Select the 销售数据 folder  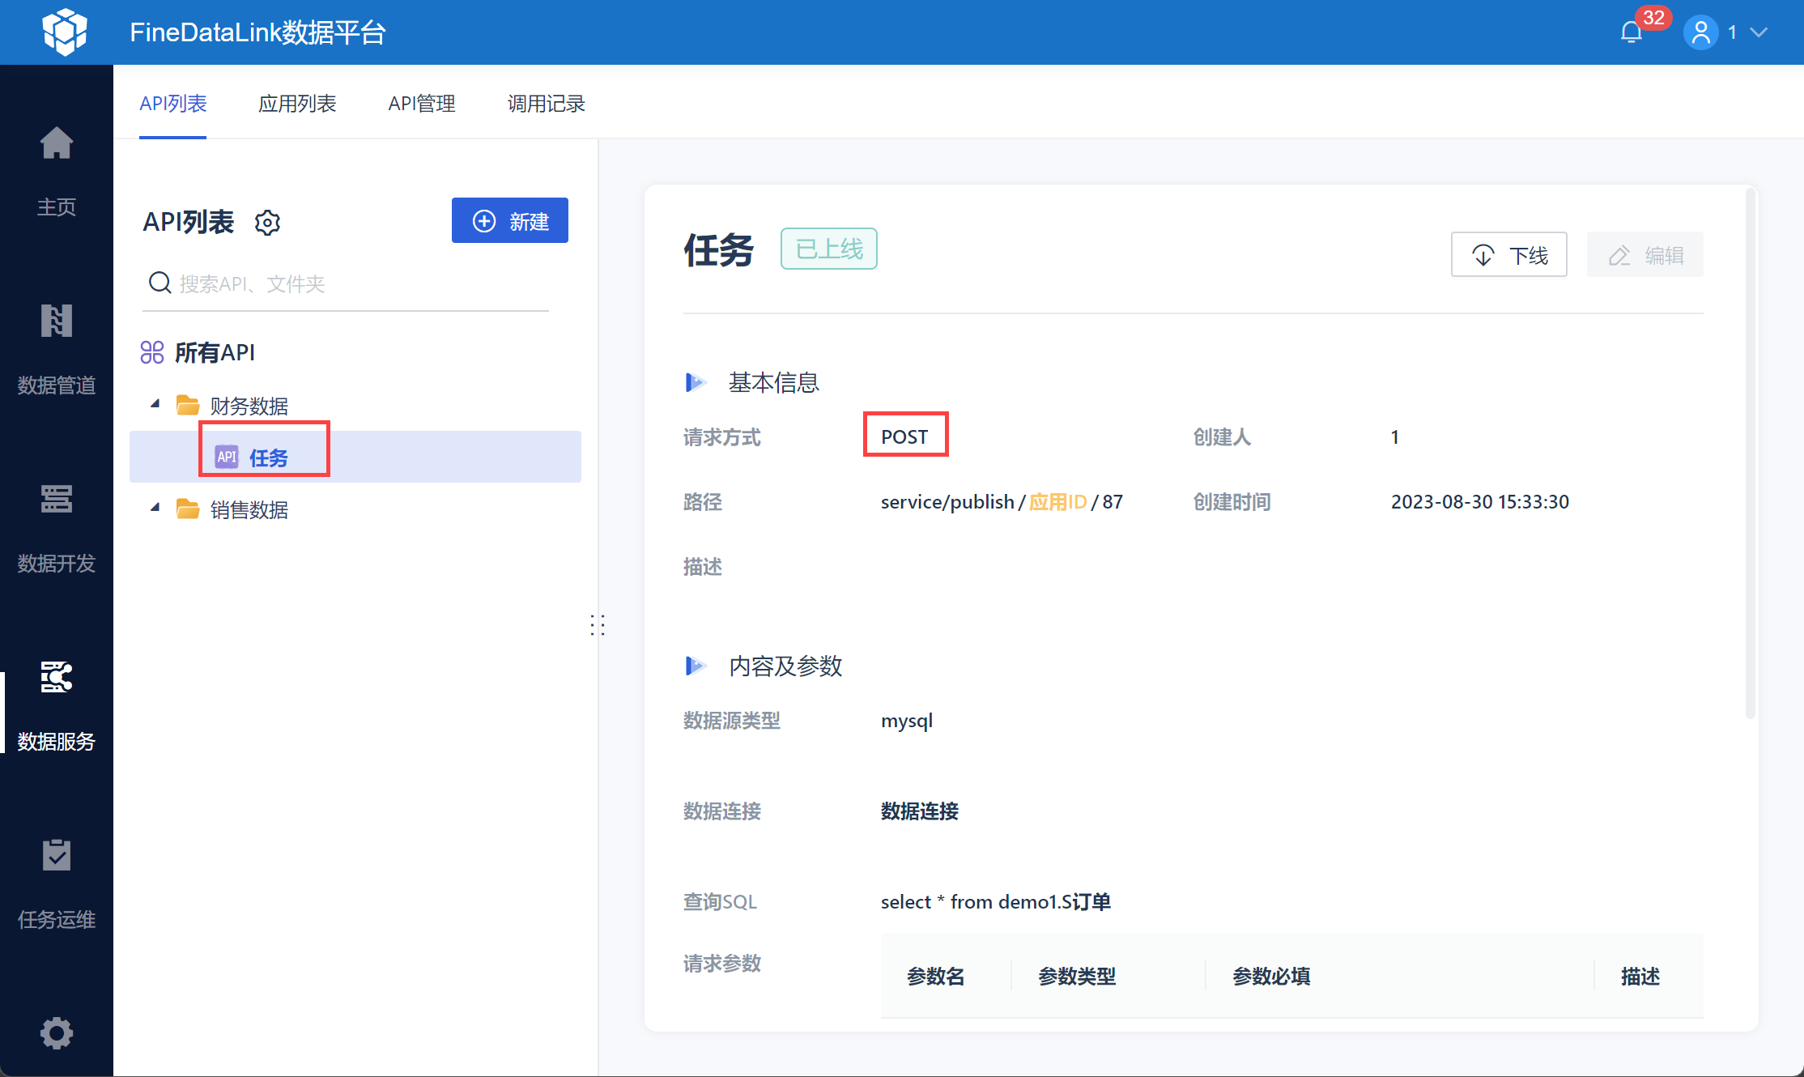pos(249,509)
